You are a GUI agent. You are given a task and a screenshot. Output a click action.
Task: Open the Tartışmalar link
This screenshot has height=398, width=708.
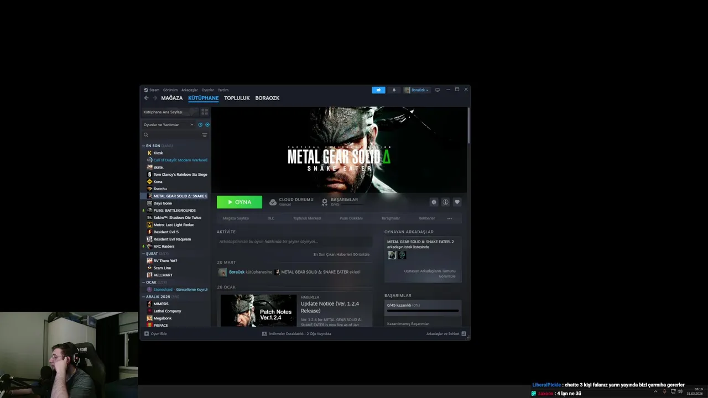coord(391,218)
